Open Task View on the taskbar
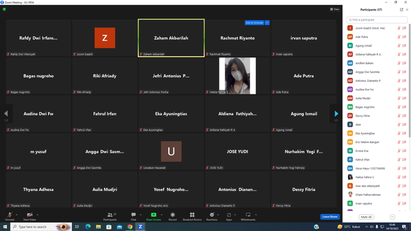 coord(77,227)
